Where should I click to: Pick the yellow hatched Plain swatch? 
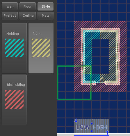point(41,48)
